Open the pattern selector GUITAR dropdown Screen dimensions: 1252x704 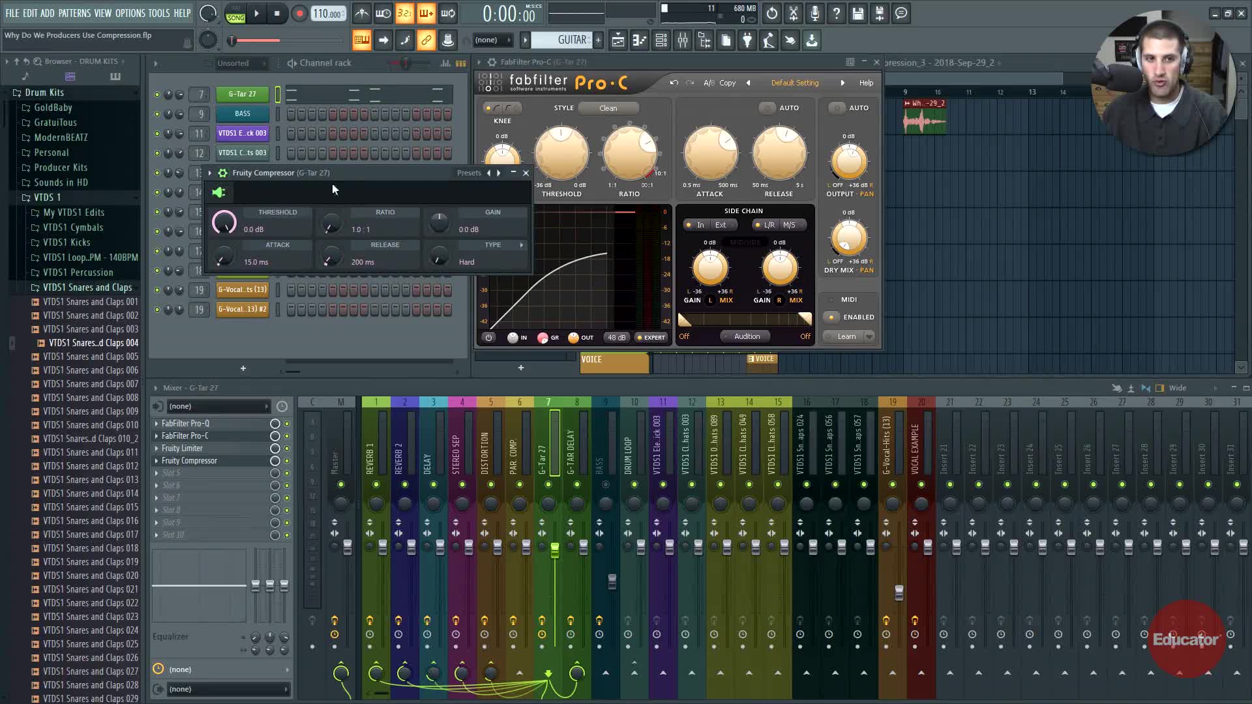point(562,40)
